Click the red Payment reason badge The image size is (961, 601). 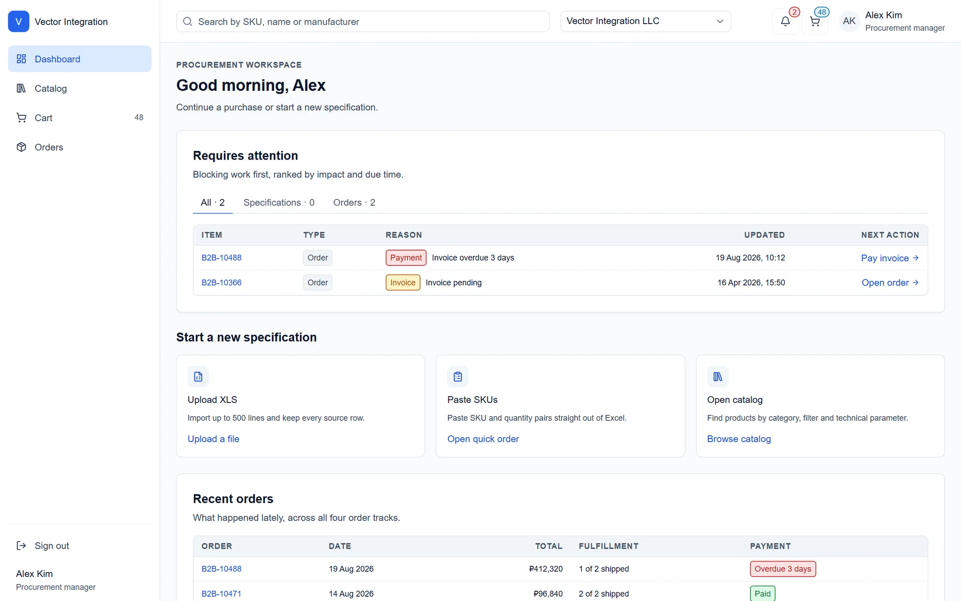click(x=406, y=258)
